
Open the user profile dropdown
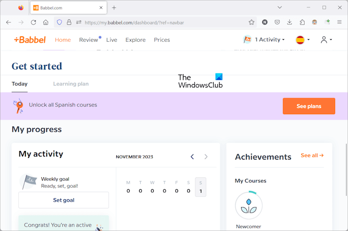(326, 40)
